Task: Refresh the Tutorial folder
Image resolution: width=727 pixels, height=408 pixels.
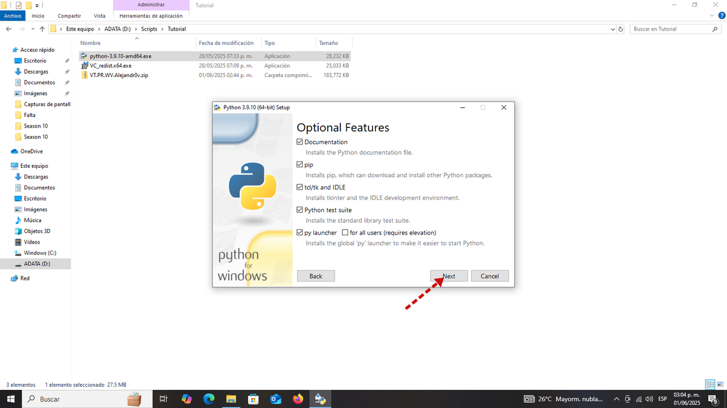Action: click(620, 29)
